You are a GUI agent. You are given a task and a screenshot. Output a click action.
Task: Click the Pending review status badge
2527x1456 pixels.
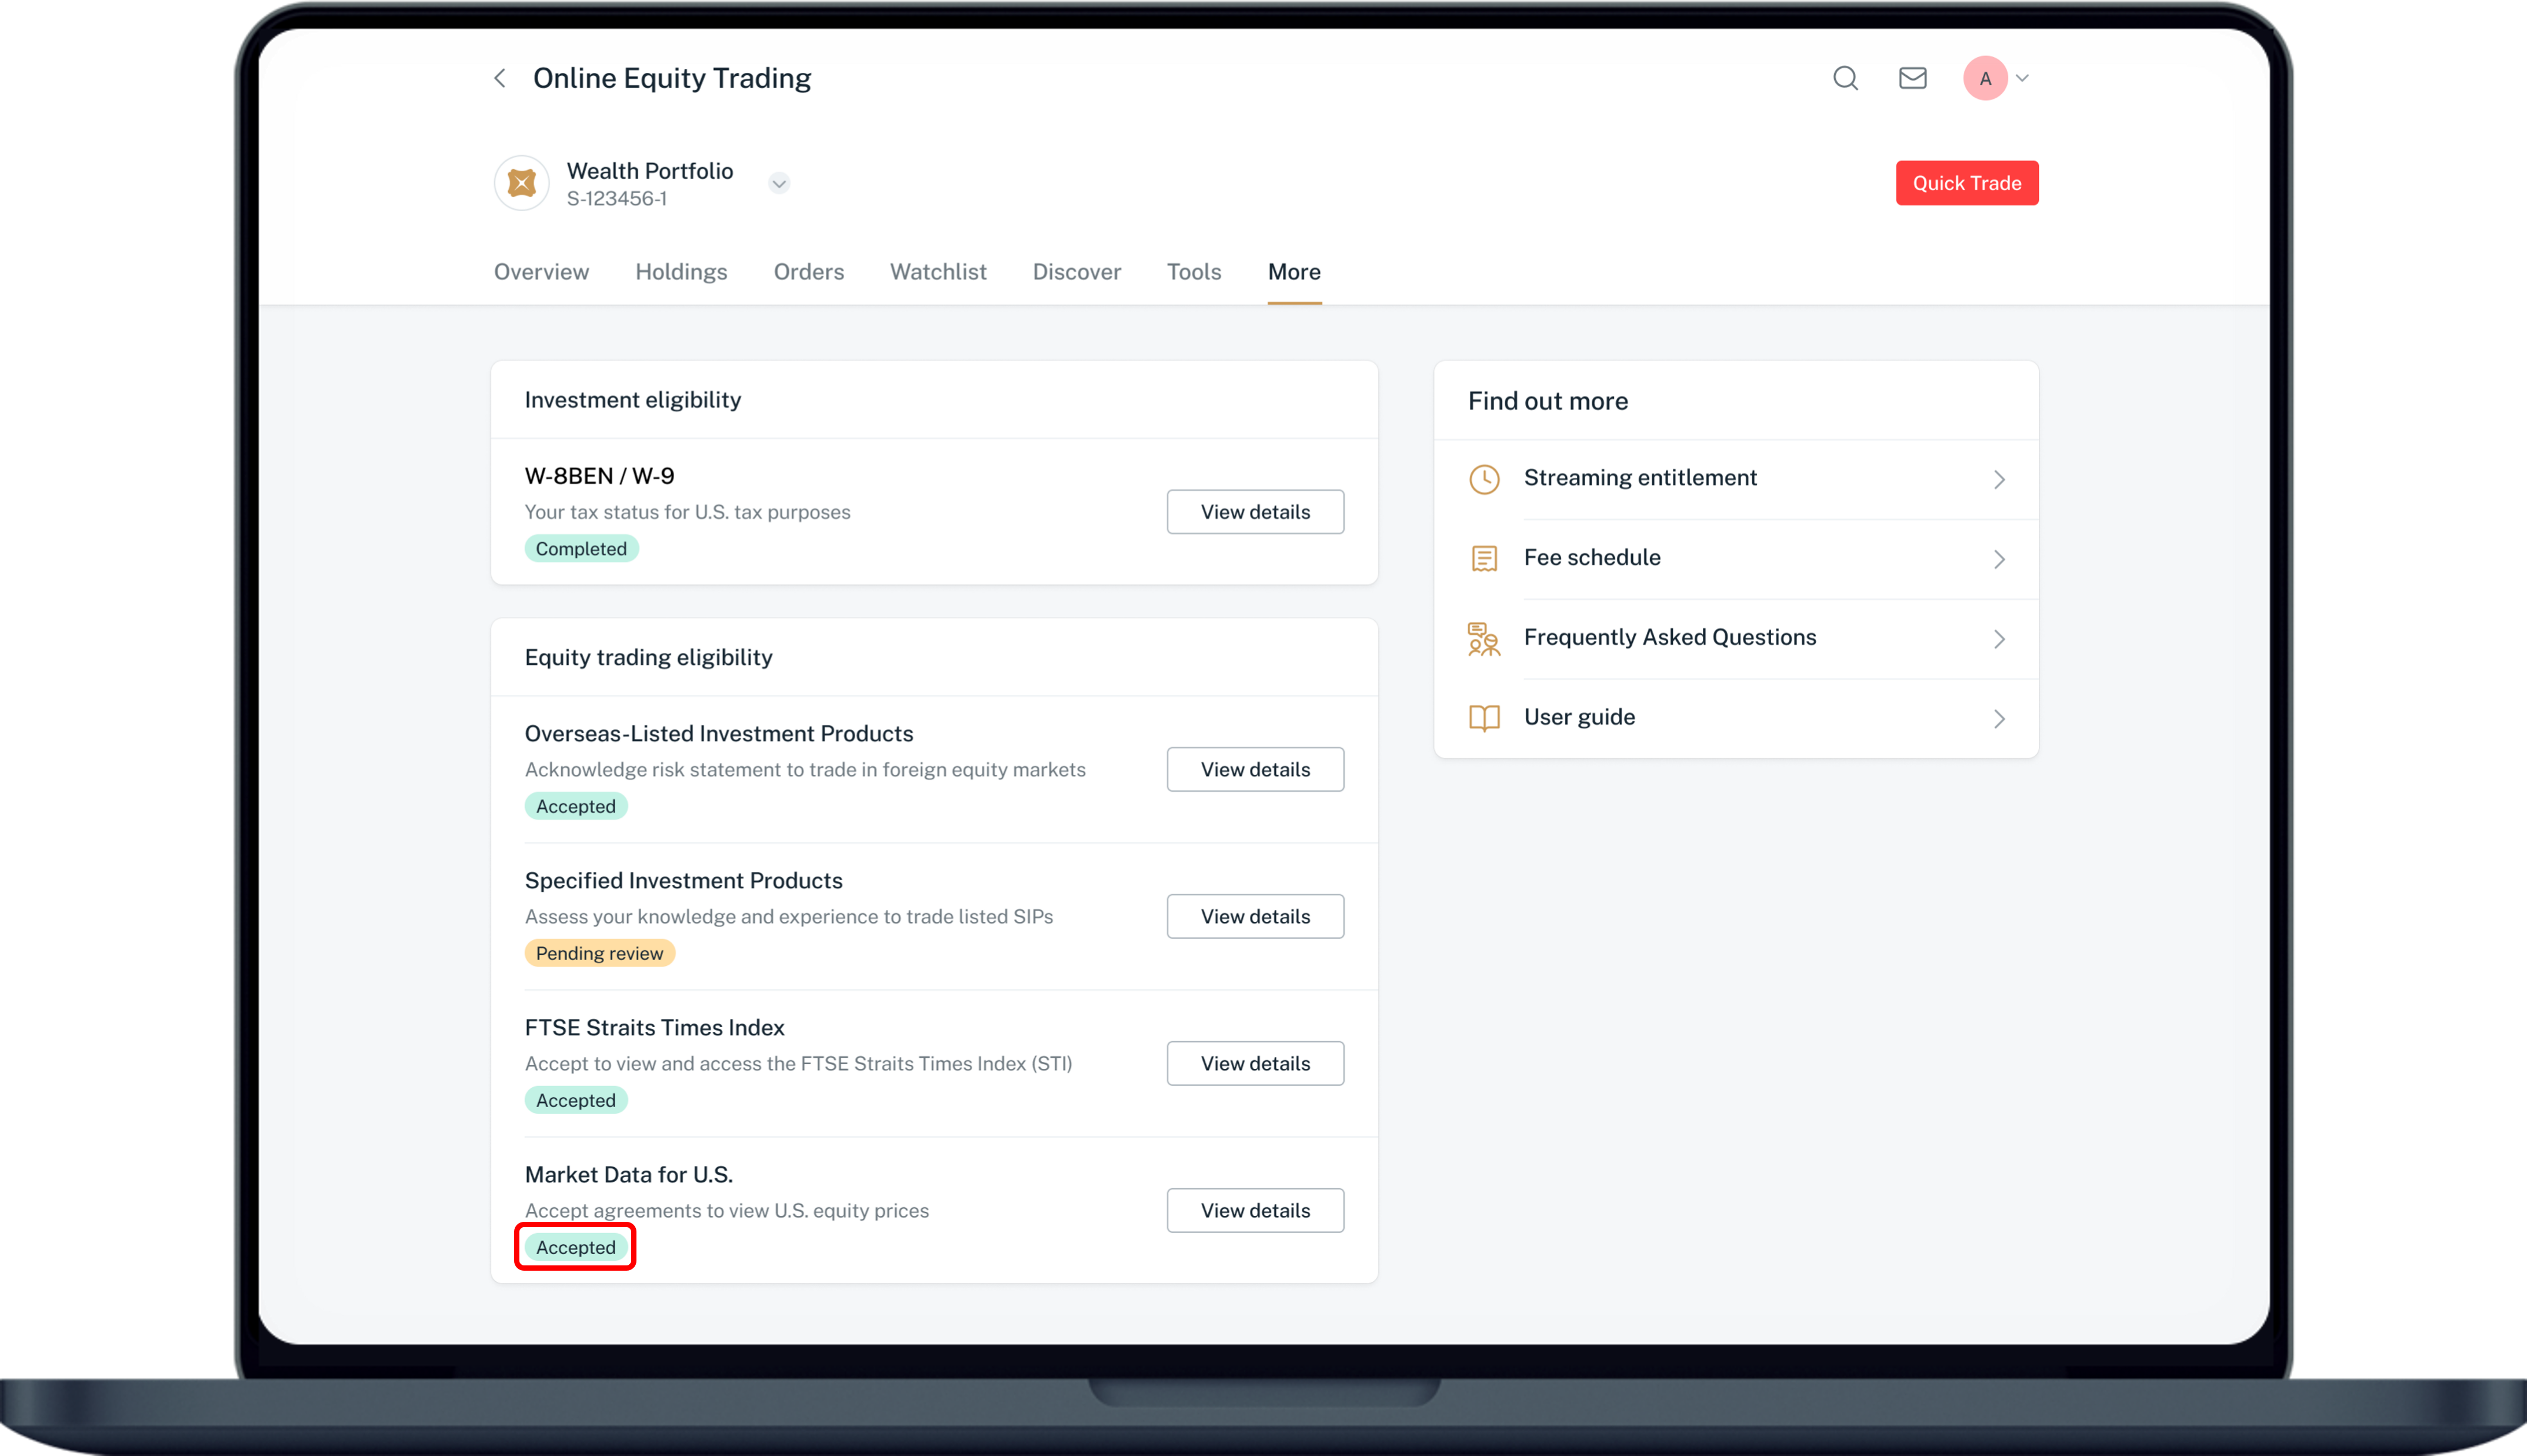[x=599, y=953]
